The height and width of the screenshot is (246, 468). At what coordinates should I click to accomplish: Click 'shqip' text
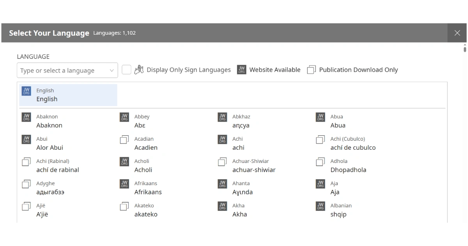pyautogui.click(x=338, y=214)
